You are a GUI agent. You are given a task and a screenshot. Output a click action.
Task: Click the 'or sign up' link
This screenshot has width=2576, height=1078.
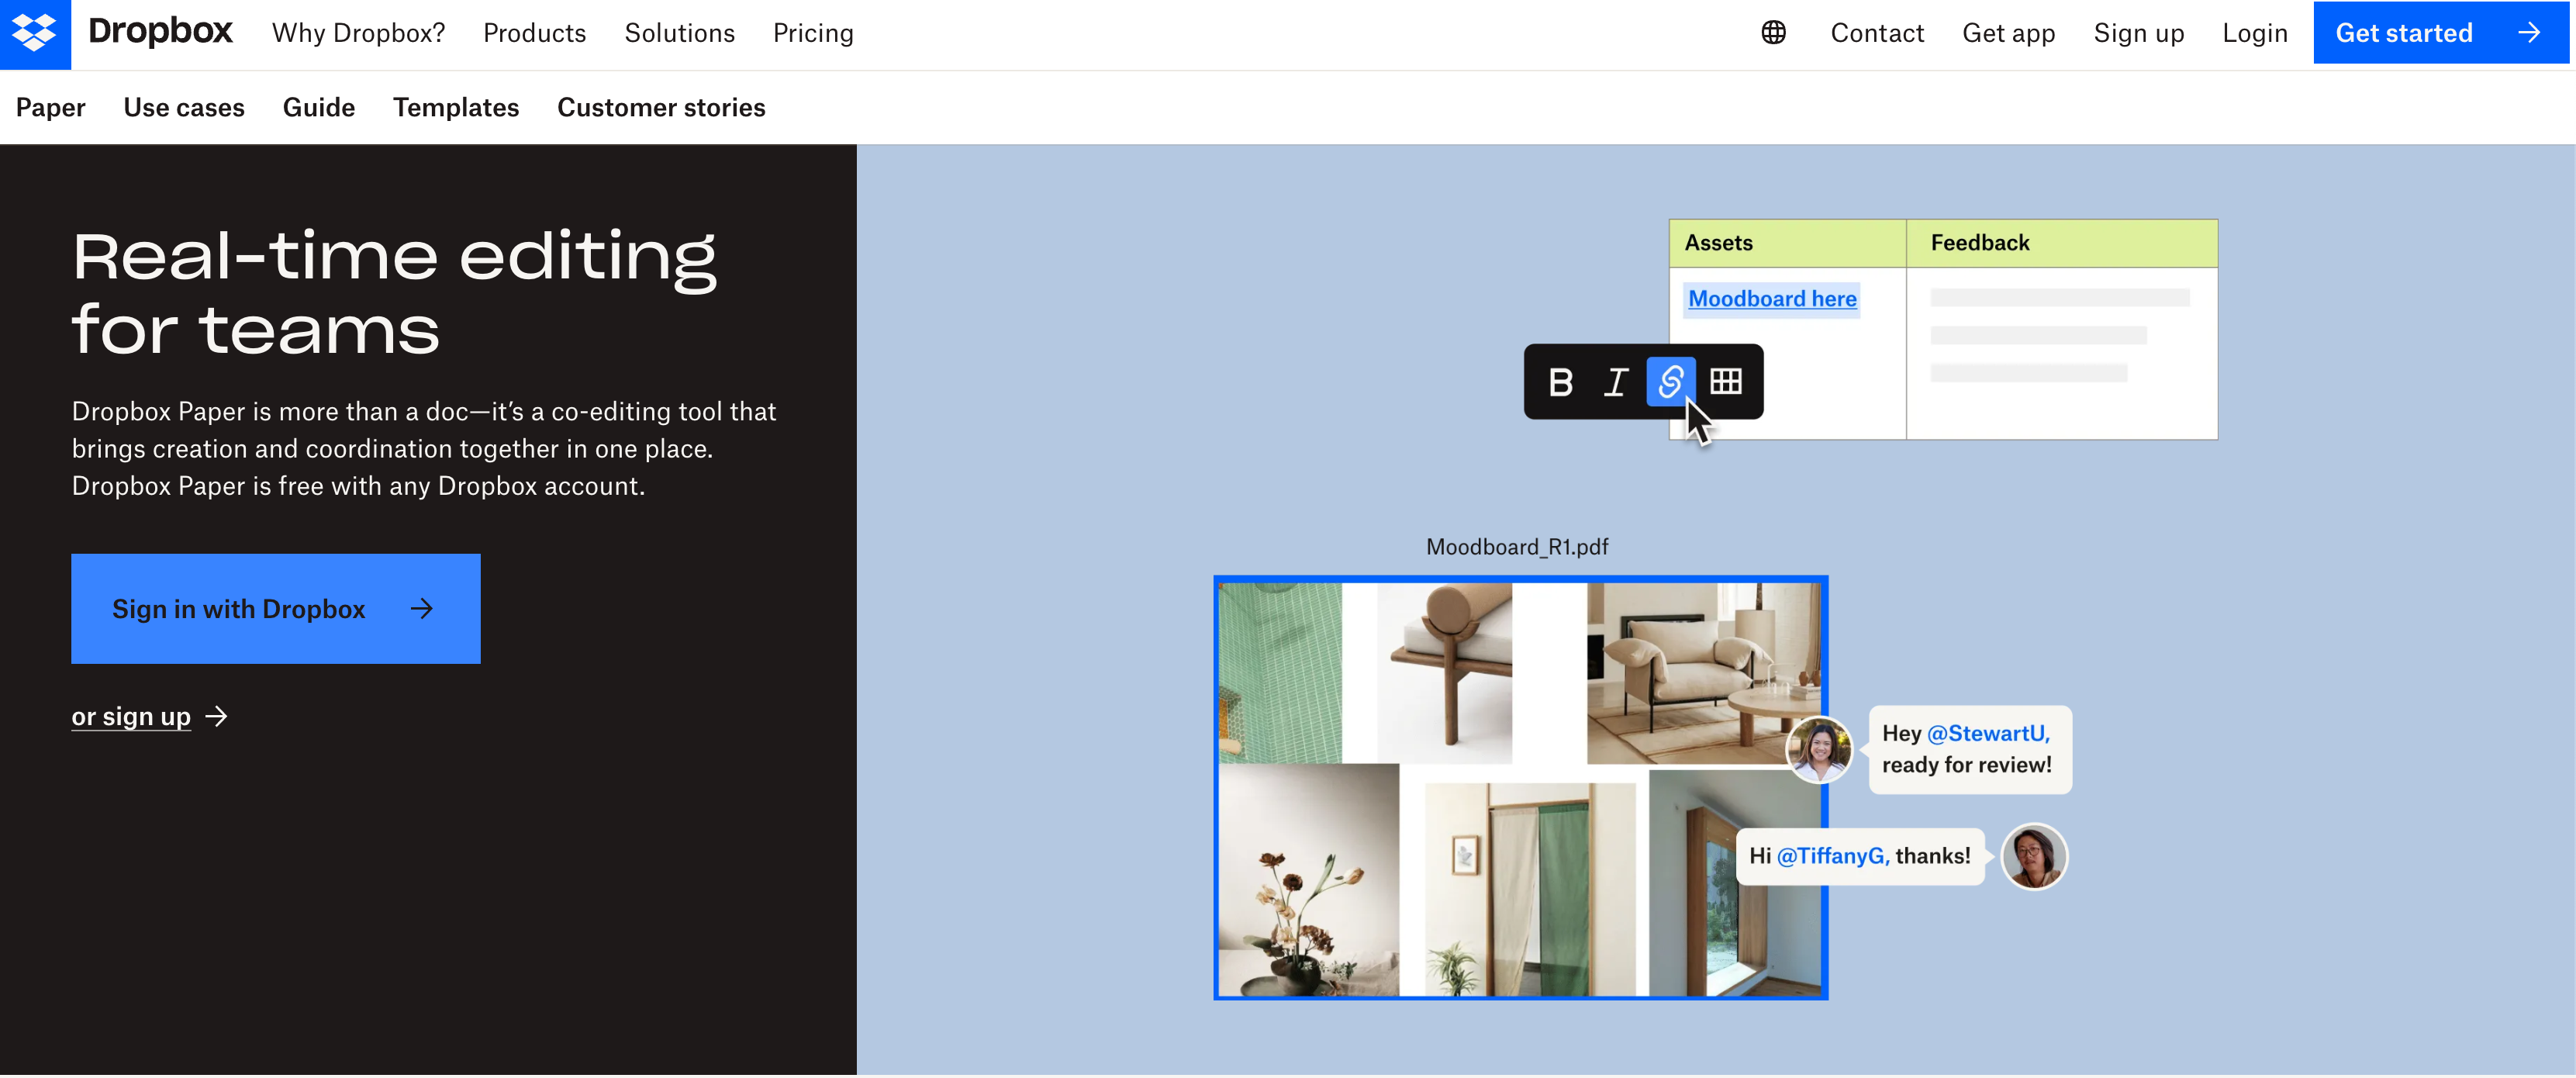[x=131, y=717]
